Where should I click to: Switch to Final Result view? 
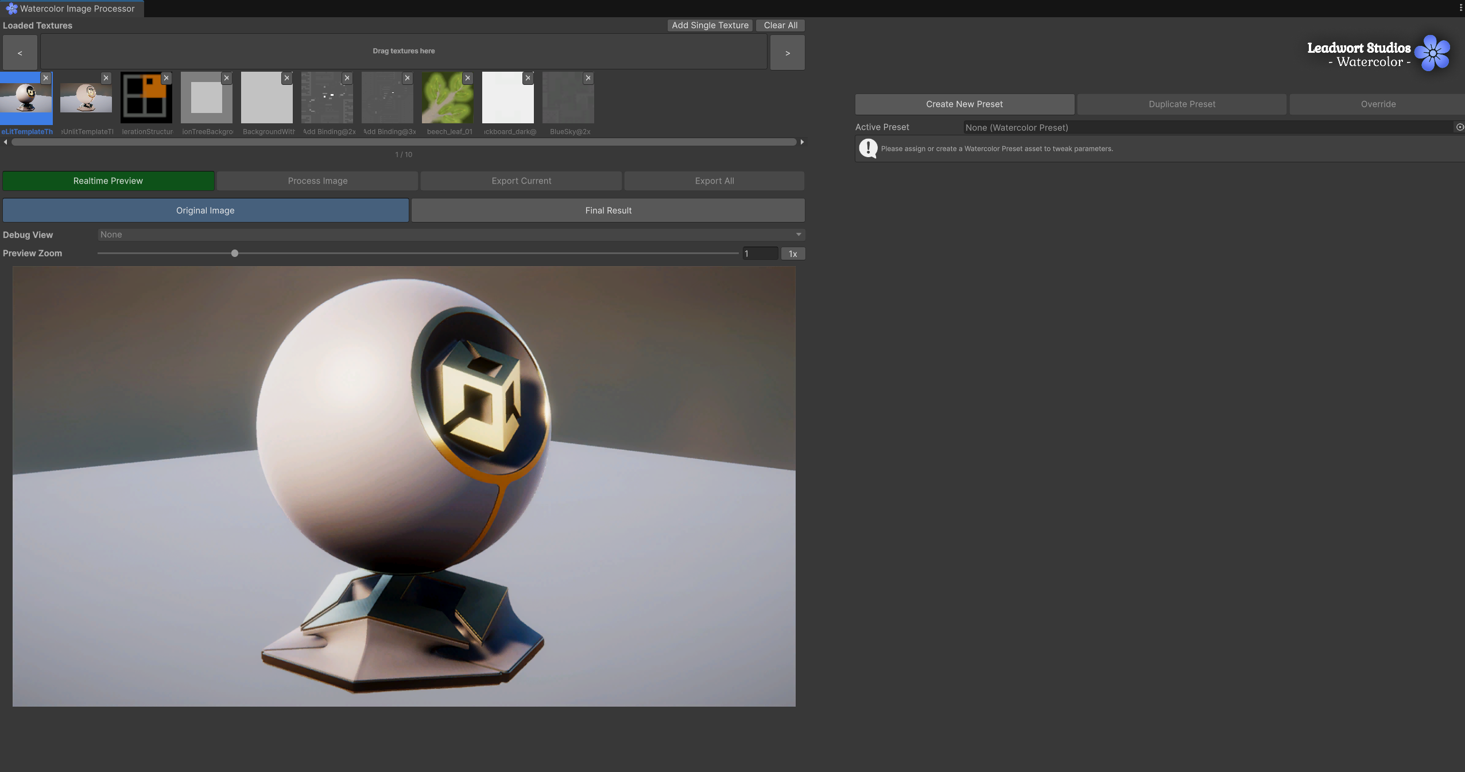(x=608, y=210)
